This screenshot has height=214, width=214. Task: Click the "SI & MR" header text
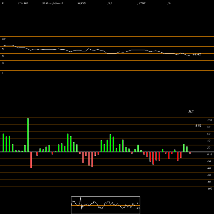coord(23,3)
